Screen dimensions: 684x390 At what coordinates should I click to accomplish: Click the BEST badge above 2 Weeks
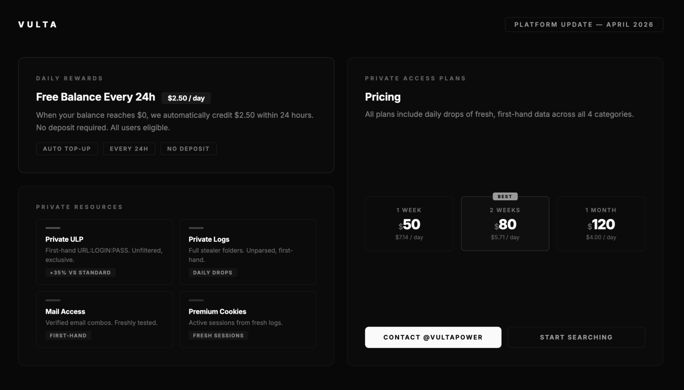[x=505, y=197]
